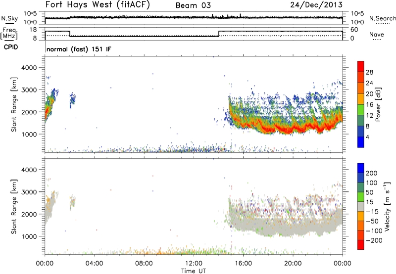Image resolution: width=396 pixels, height=274 pixels.
Task: Click the red backscatter band near 20:00 in the power panel
Action: point(294,129)
